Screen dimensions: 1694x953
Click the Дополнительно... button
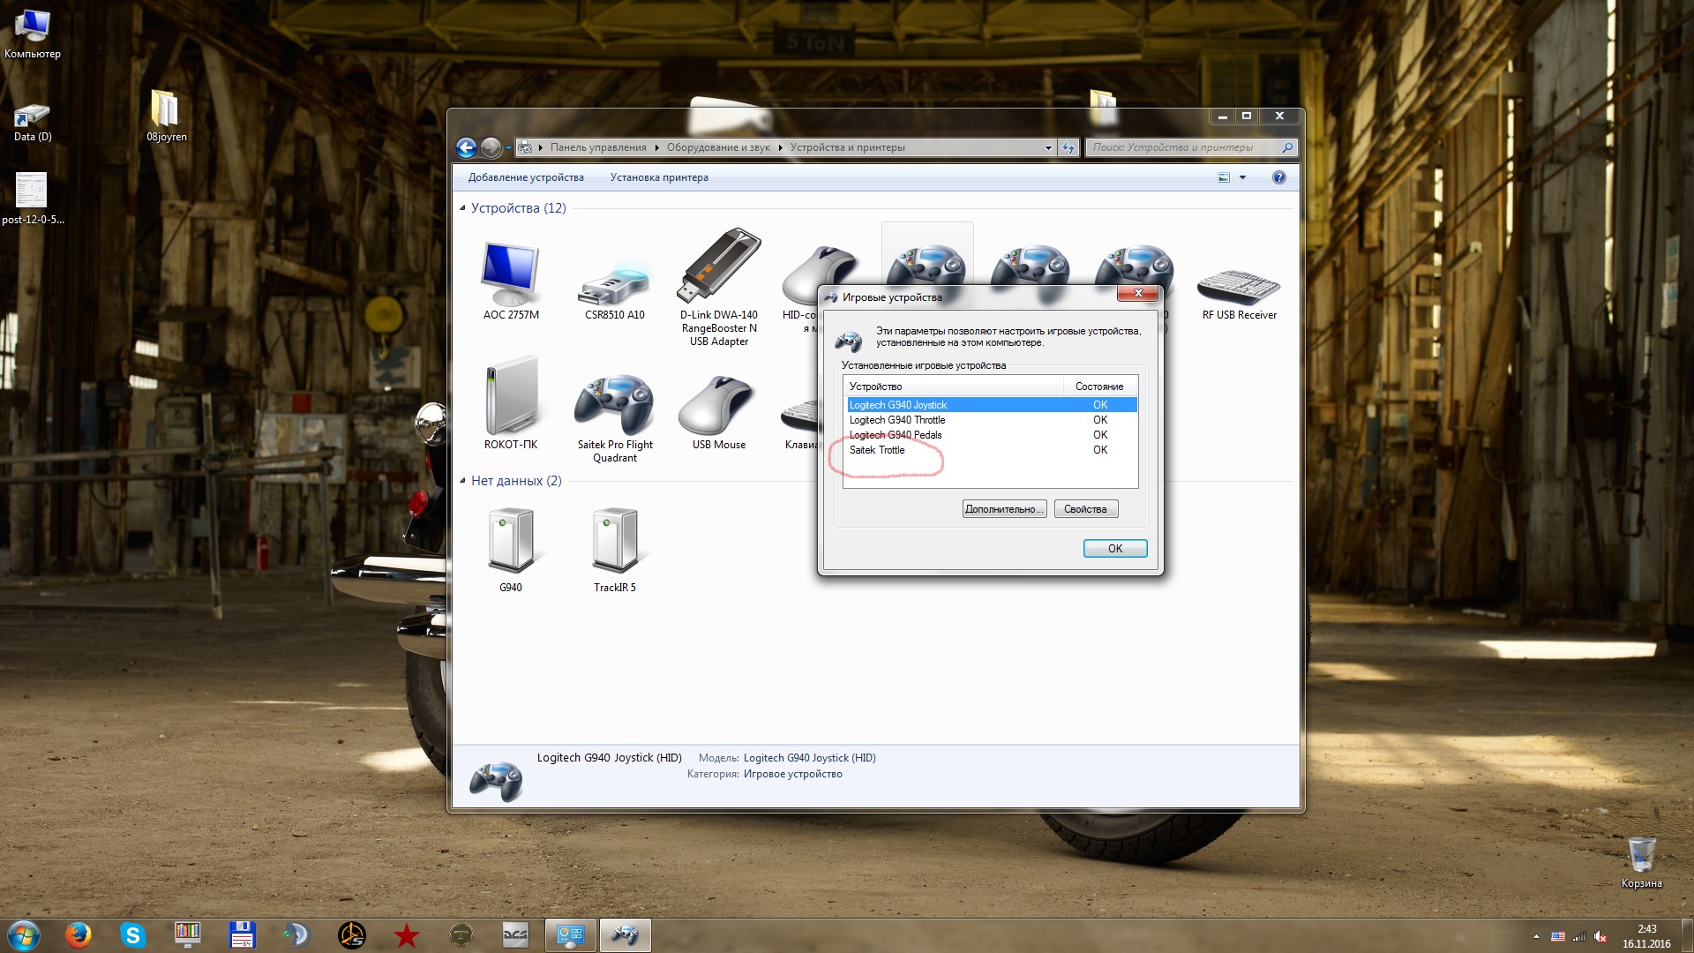coord(1004,509)
